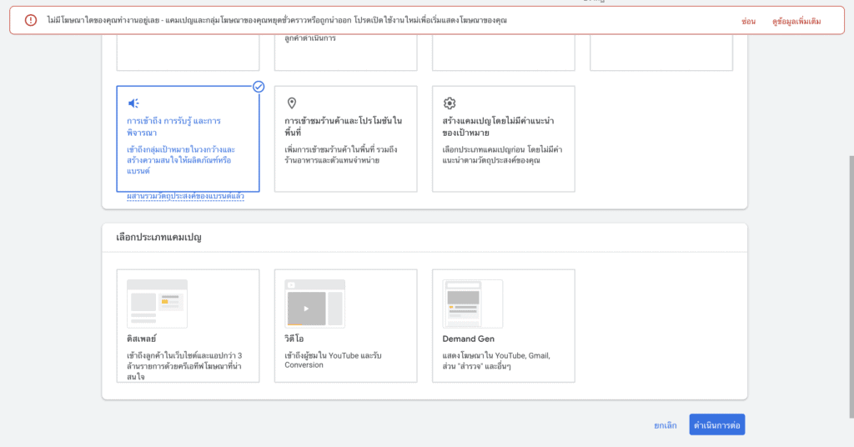Select the ดิสเพลย์ campaign type card
This screenshot has width=854, height=447.
click(x=188, y=325)
